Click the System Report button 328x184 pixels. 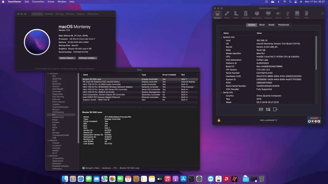click(67, 58)
